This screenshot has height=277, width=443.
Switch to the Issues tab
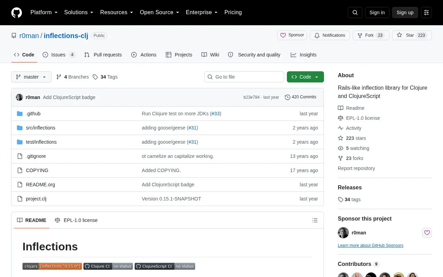click(59, 55)
